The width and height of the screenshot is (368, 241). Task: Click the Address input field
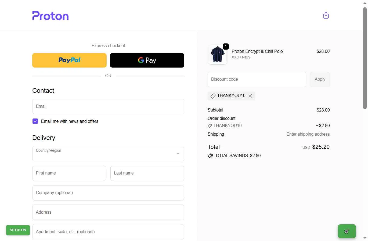(x=108, y=212)
